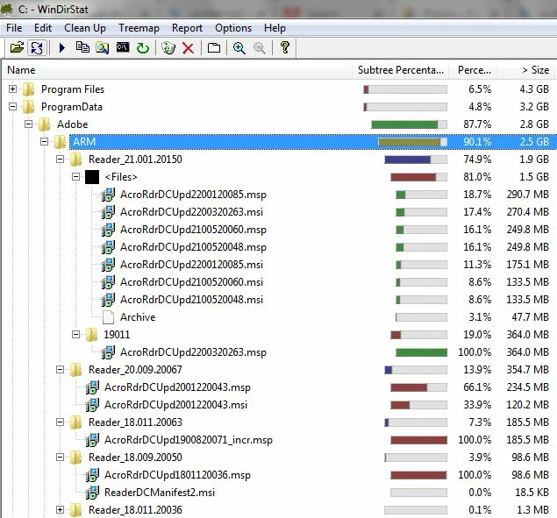Image resolution: width=557 pixels, height=518 pixels.
Task: Select the AcroRdrDCUpd1801120036.msp file
Action: pyautogui.click(x=177, y=475)
